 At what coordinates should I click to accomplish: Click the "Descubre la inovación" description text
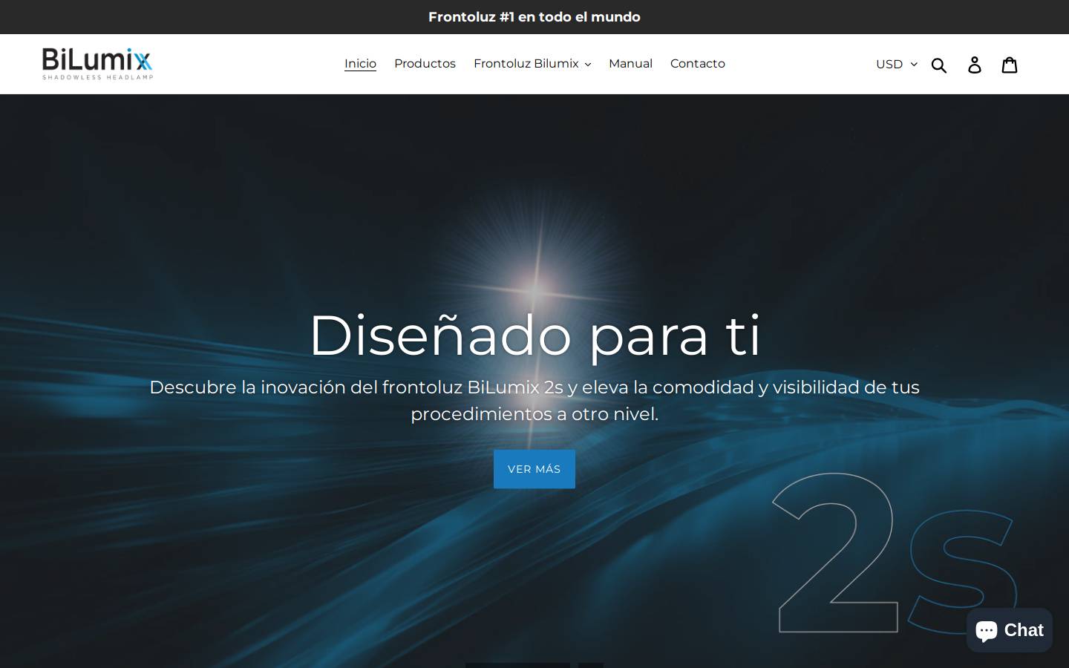tap(534, 400)
